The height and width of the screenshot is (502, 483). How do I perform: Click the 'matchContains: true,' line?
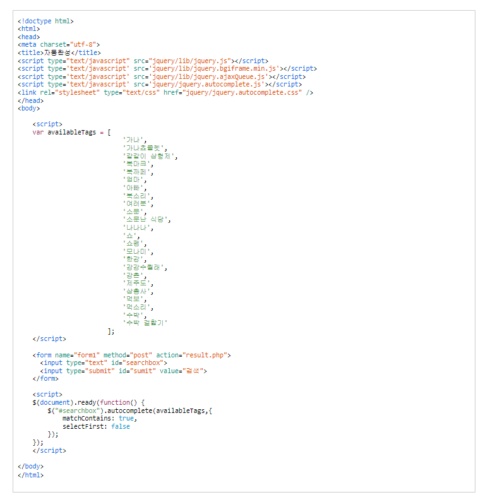pos(100,419)
